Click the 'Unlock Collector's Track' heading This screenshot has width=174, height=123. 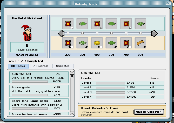point(100,108)
